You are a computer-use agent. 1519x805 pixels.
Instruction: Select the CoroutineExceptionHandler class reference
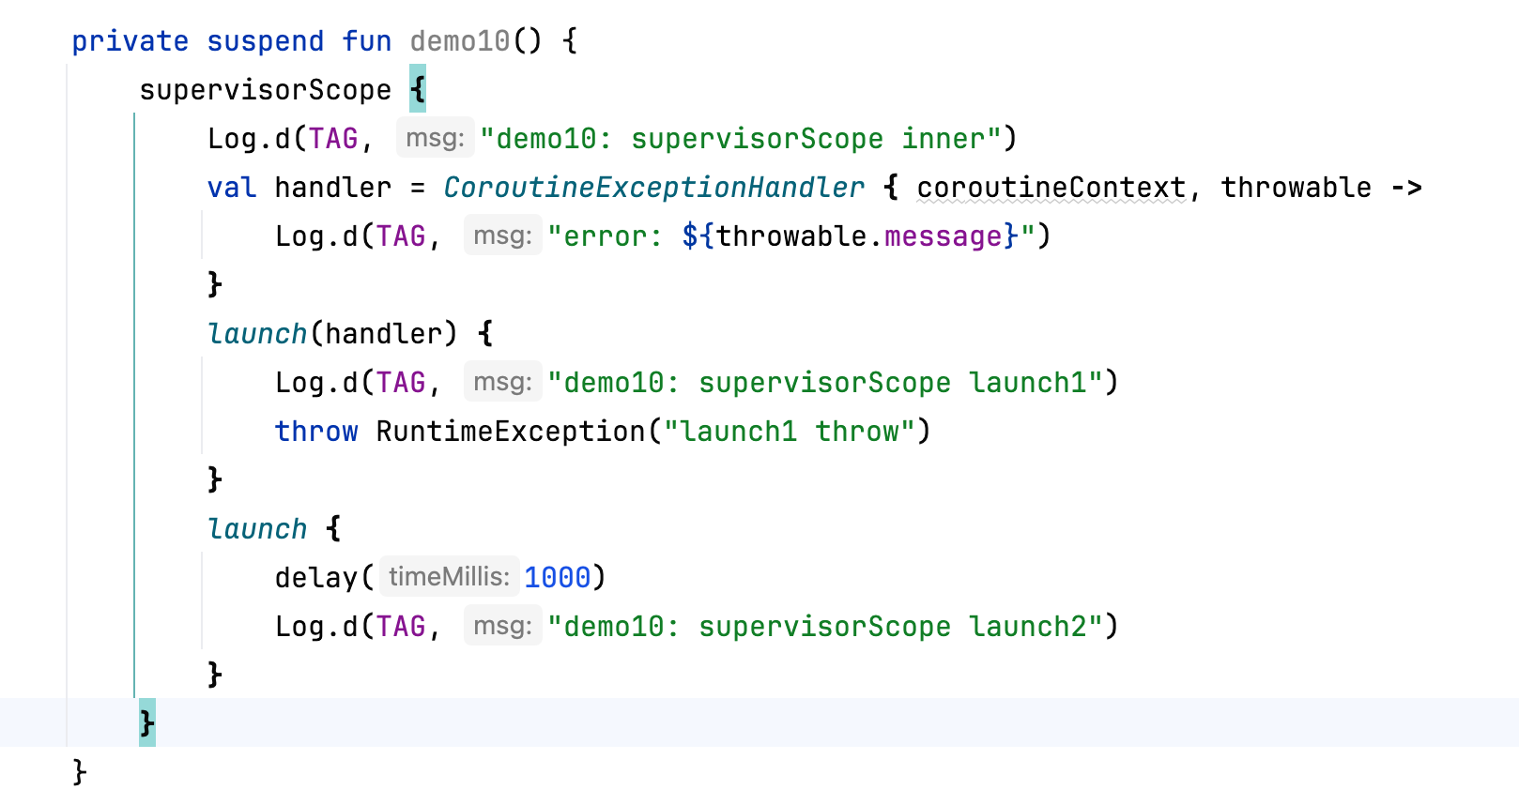point(653,188)
